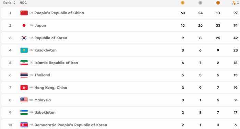Viewport: 240px width, 129px height.
Task: Open Uzbekistan country link
Action: click(45, 112)
